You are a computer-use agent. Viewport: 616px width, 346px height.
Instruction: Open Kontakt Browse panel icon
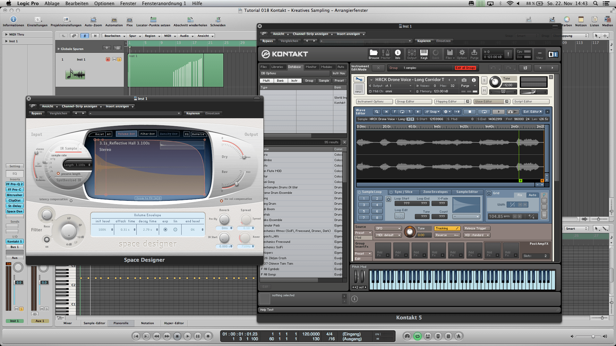[373, 53]
